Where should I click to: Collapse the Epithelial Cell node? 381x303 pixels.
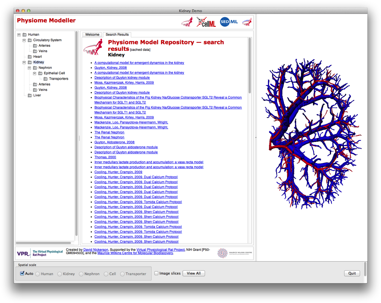(34, 73)
